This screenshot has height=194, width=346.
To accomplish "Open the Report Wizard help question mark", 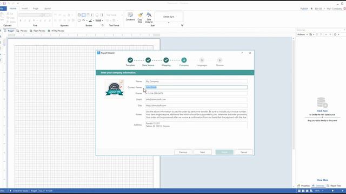I will click(x=242, y=53).
